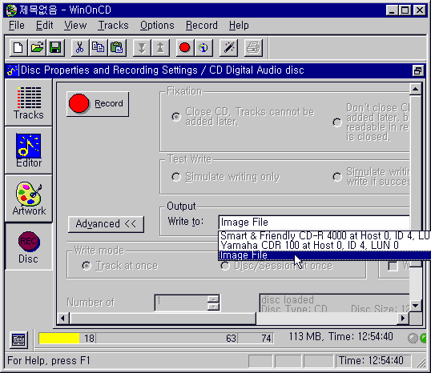Click the restore icon of inner window
Viewport: 431px width, 373px height.
click(417, 70)
